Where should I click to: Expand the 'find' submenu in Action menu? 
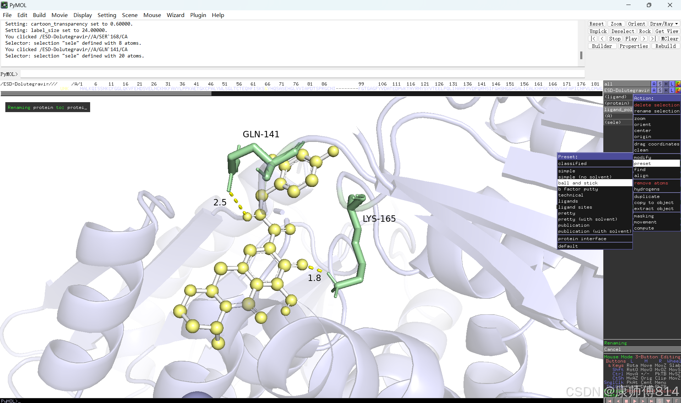(x=657, y=170)
